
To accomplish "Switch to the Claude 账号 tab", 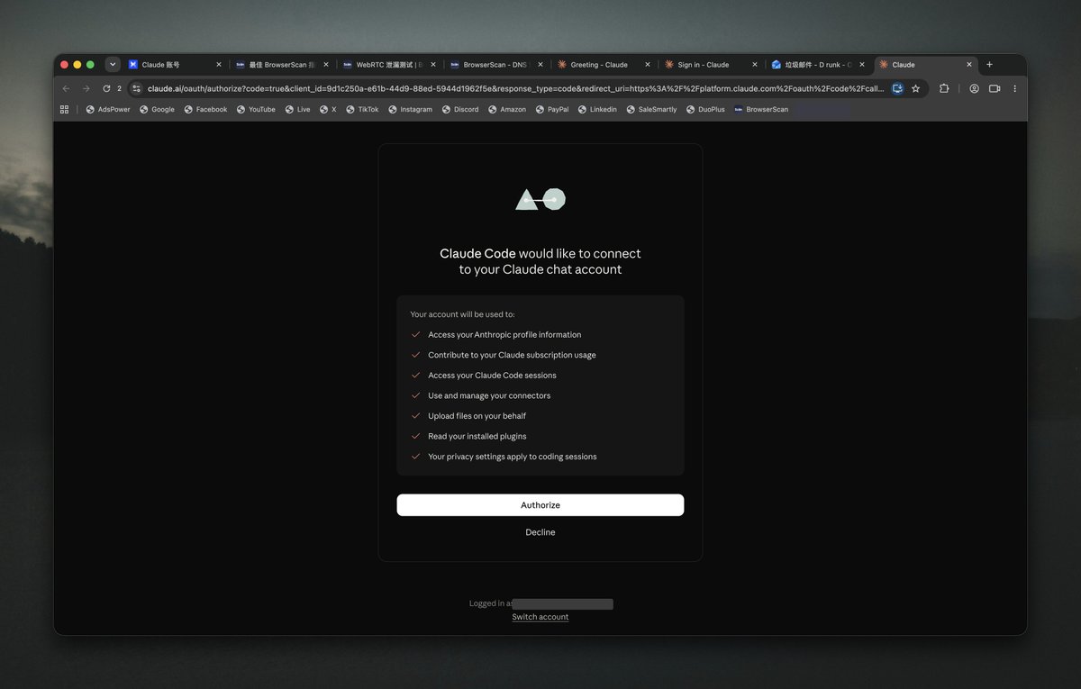I will point(175,65).
